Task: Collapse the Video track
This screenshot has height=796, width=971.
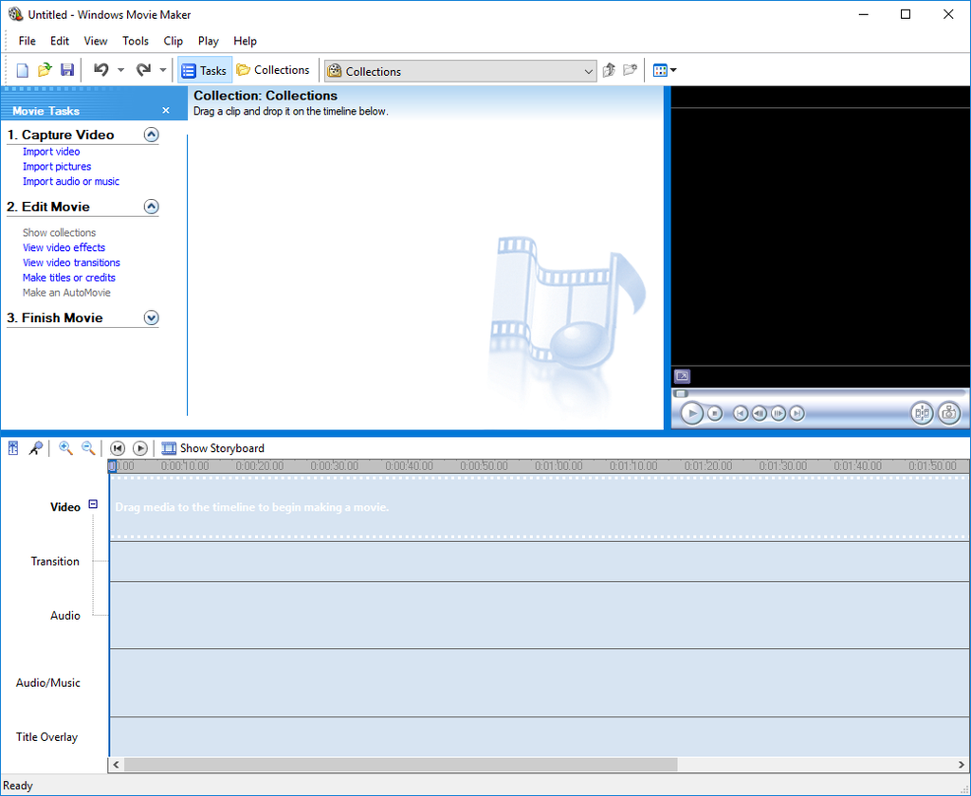Action: [x=92, y=504]
